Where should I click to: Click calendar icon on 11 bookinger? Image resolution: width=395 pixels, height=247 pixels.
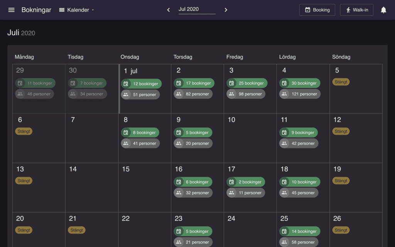pos(20,83)
